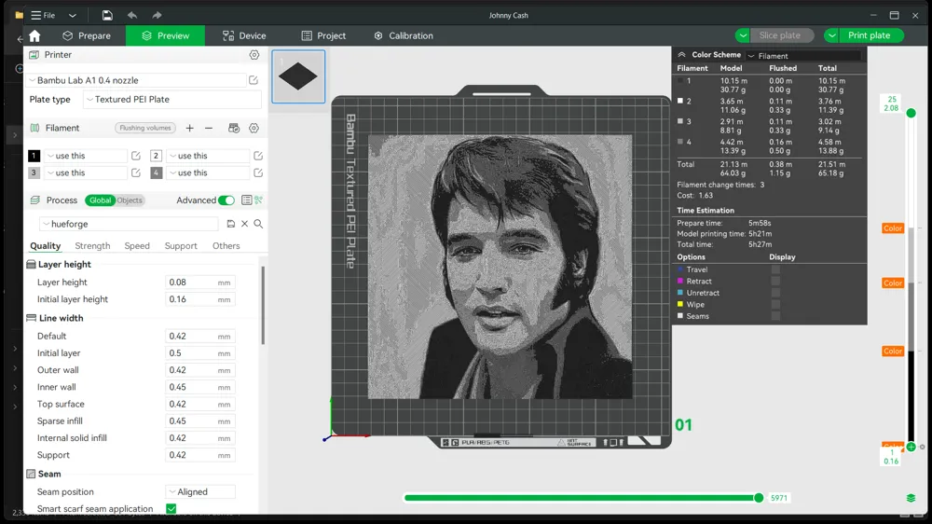
Task: Open the Device tab
Action: 244,35
